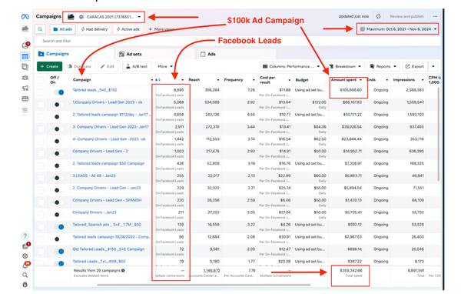Click the Duplicate button
The height and width of the screenshot is (294, 461).
(79, 67)
